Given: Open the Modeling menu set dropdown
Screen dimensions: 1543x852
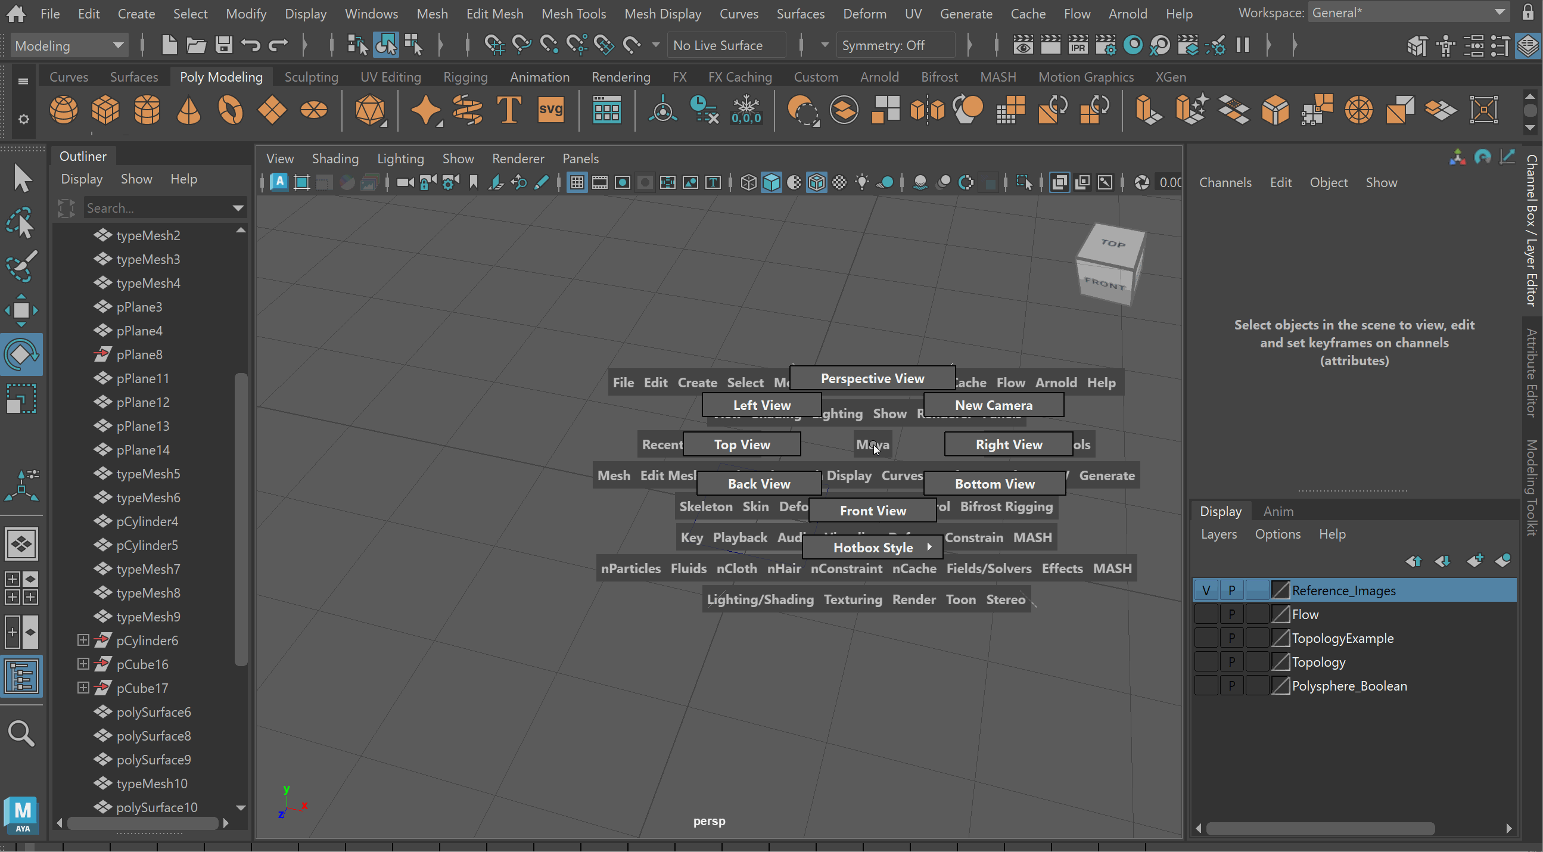Looking at the screenshot, I should [x=69, y=45].
